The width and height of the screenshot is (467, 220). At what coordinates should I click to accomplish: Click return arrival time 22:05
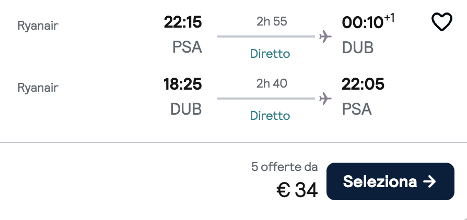pos(363,84)
